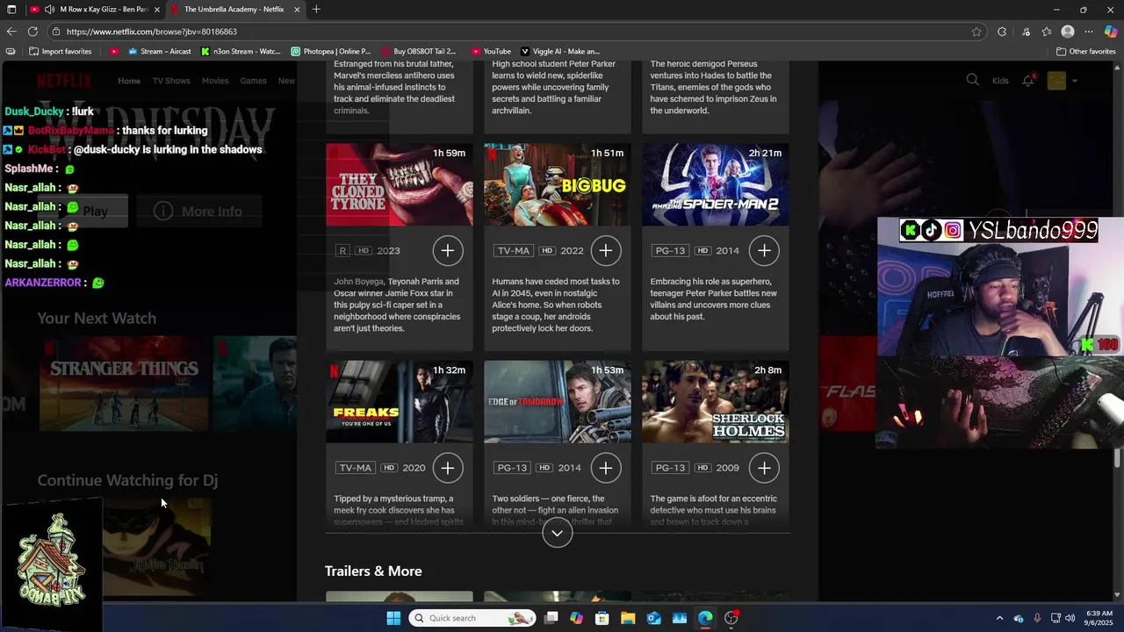The width and height of the screenshot is (1124, 632).
Task: Open Microsoft Edge from the taskbar
Action: coord(705,618)
